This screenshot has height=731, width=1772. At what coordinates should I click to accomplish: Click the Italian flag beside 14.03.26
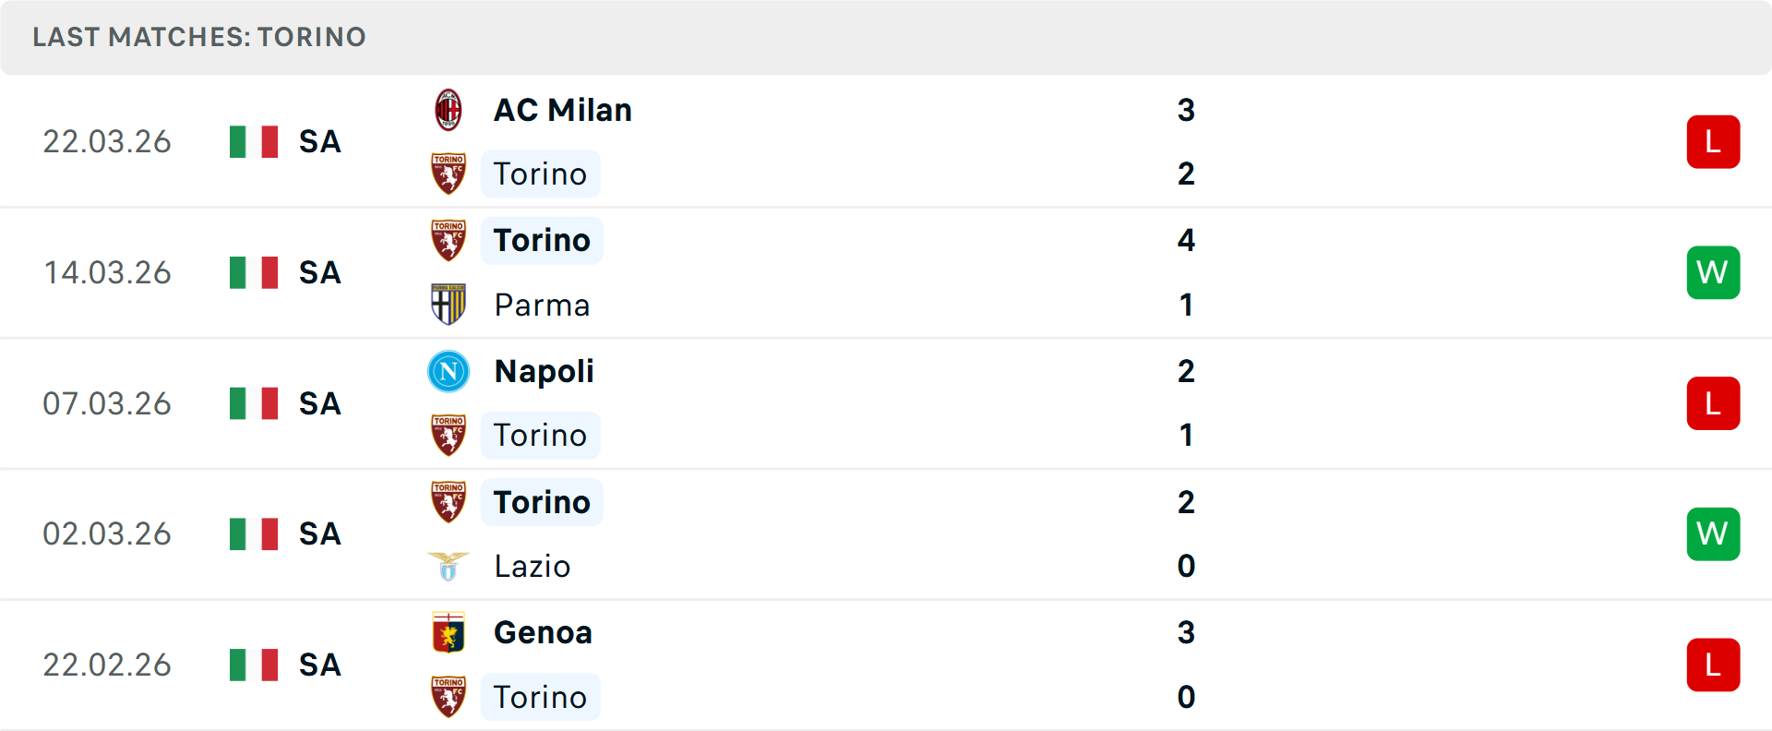[254, 272]
